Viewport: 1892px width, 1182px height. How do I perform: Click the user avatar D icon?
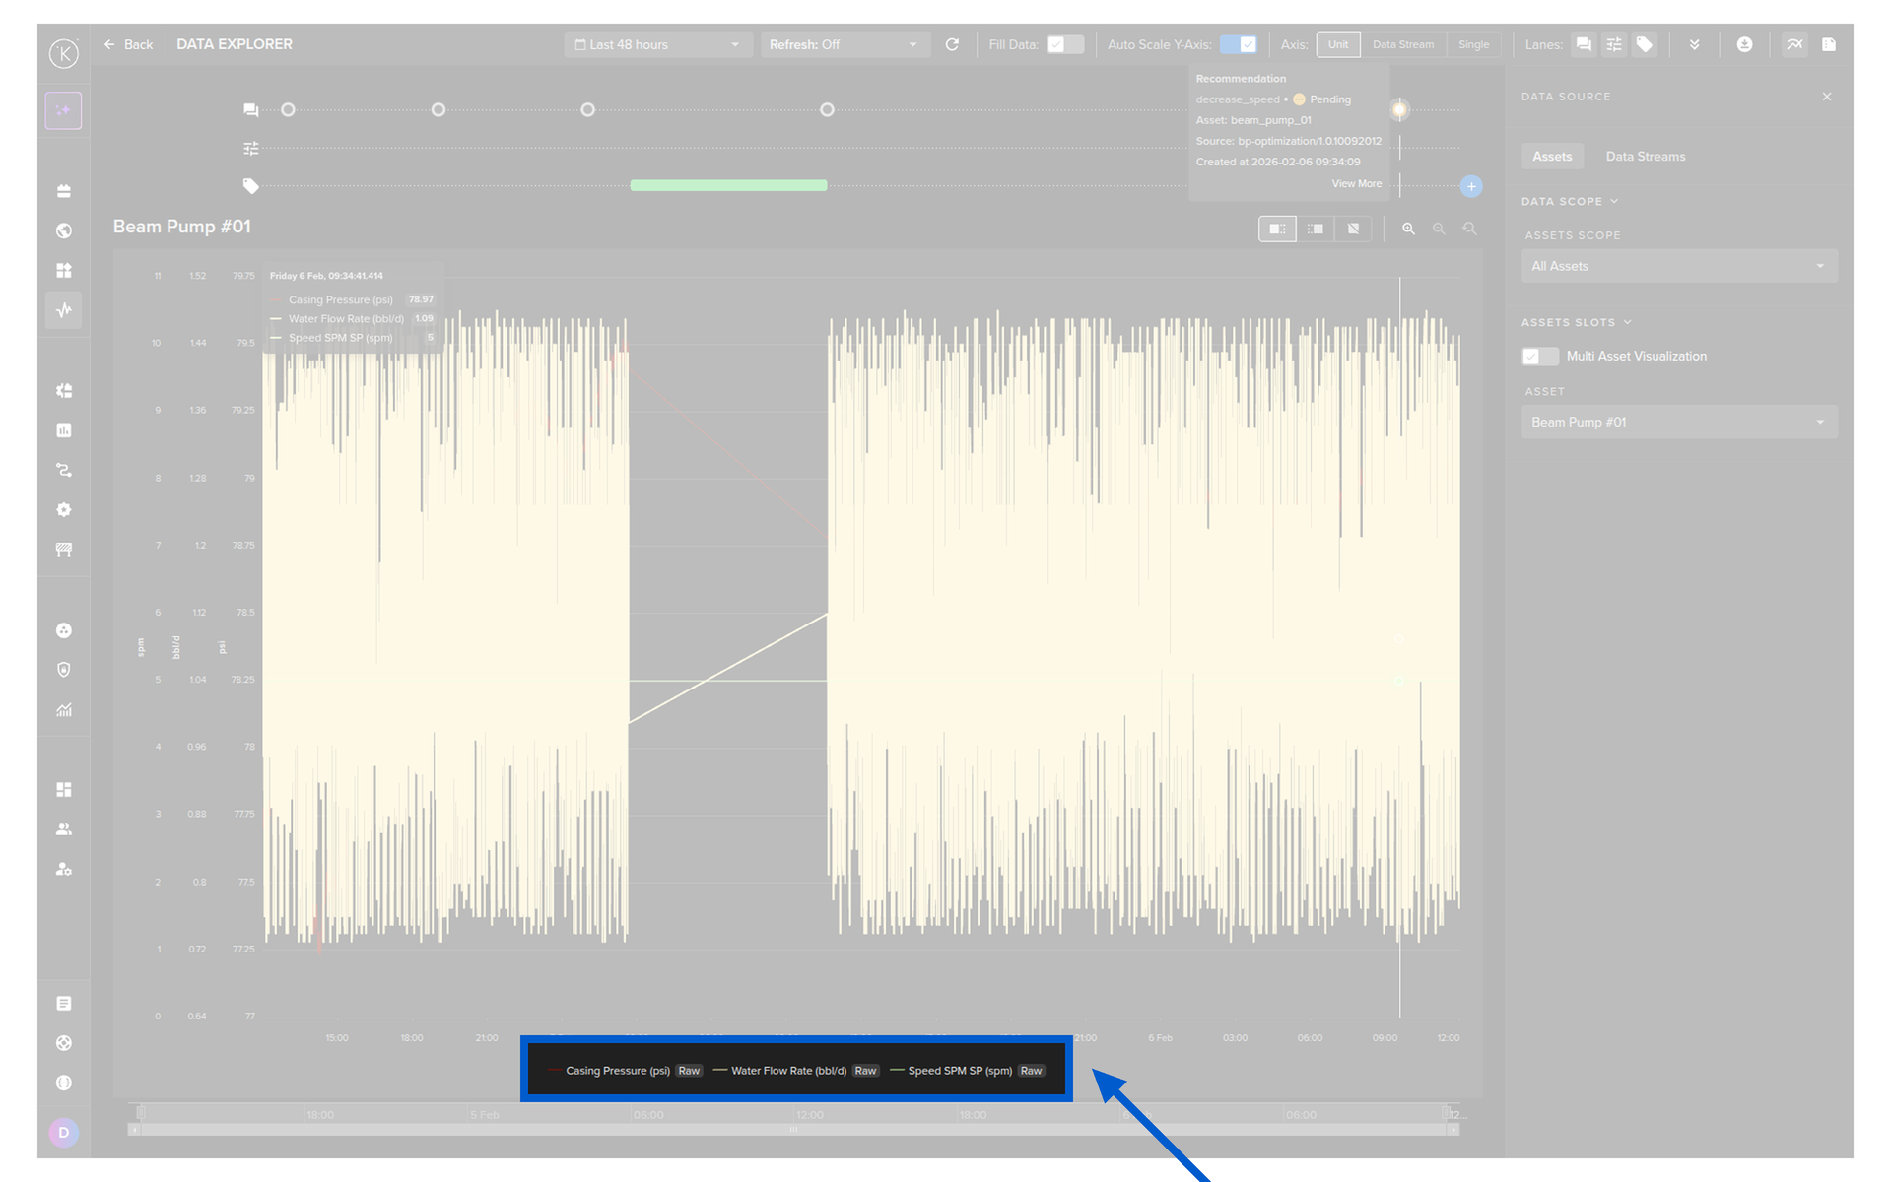click(x=64, y=1132)
